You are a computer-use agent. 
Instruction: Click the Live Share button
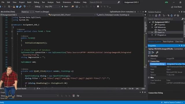(176, 7)
